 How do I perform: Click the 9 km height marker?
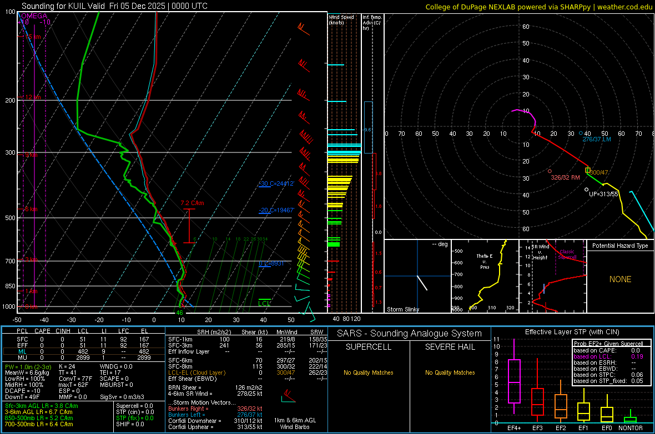coord(31,155)
